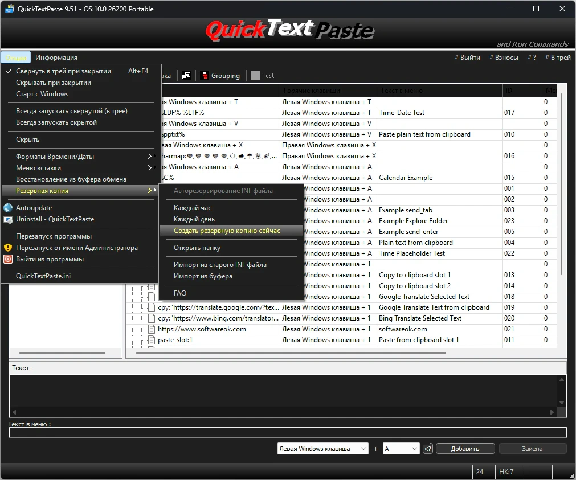Screen dimensions: 576x480
Task: Click the window-list icon left of Grouping
Action: point(186,76)
